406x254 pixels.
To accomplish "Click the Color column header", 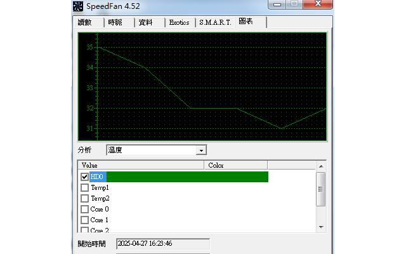I will pos(236,165).
